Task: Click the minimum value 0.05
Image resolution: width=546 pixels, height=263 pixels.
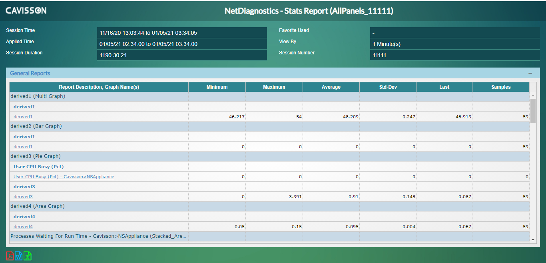Action: pyautogui.click(x=239, y=227)
